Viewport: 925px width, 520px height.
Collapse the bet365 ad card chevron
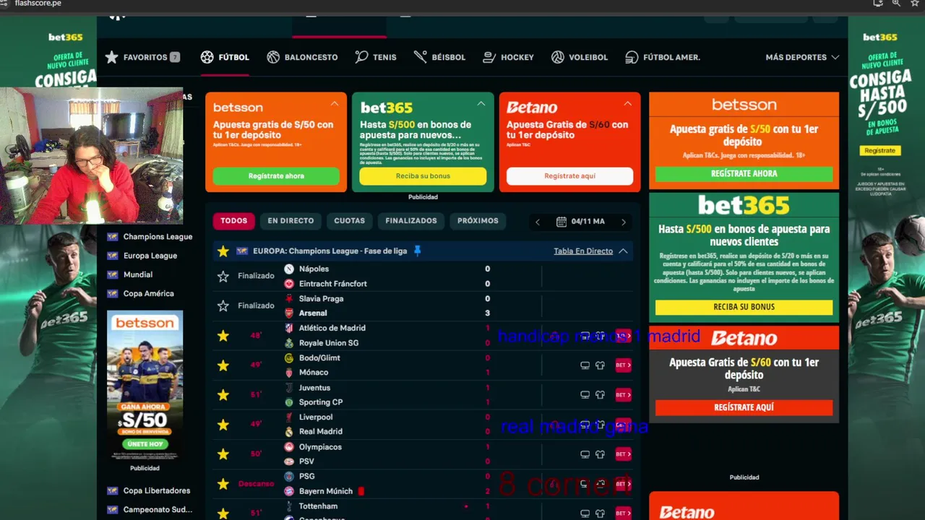point(481,104)
